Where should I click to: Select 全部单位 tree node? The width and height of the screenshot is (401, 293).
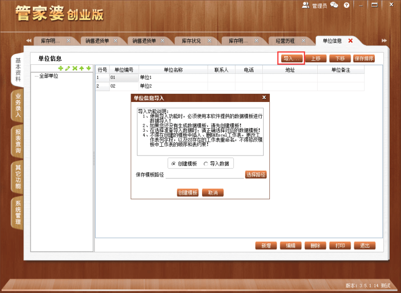(x=49, y=76)
